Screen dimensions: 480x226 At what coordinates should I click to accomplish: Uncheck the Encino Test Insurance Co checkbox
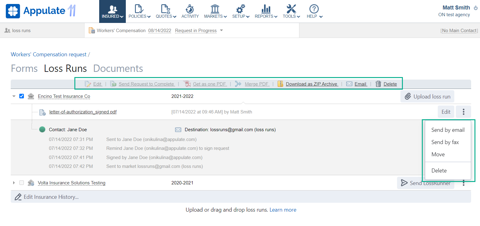coord(21,96)
